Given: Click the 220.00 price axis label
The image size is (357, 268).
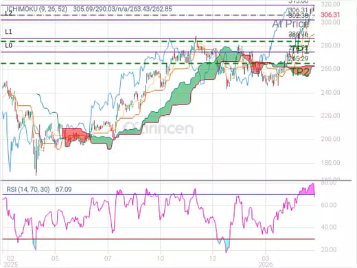Looking at the screenshot, I should (330, 115).
